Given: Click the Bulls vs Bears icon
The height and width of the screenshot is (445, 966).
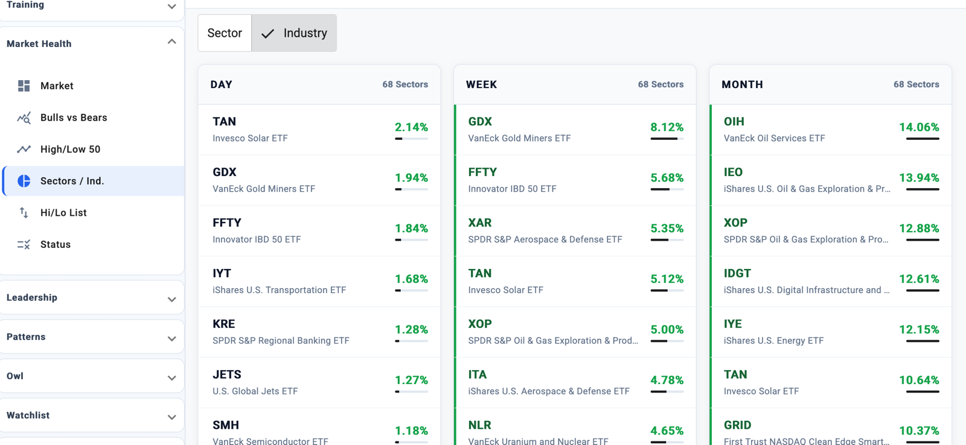Looking at the screenshot, I should (x=24, y=118).
